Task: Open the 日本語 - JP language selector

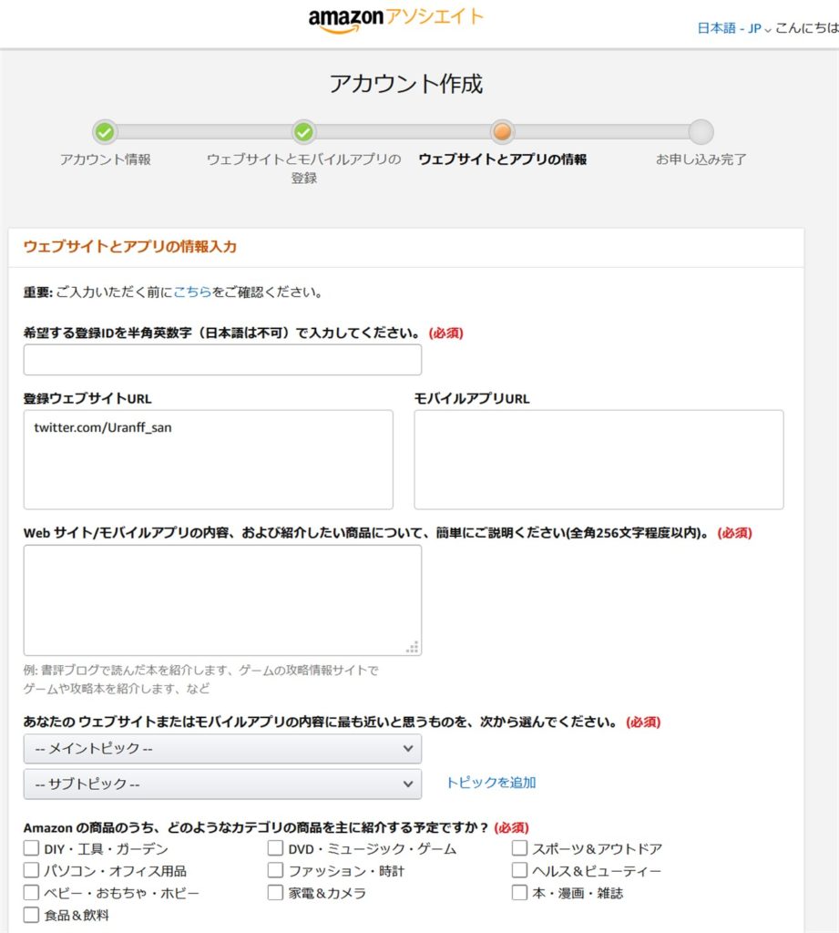Action: tap(734, 28)
